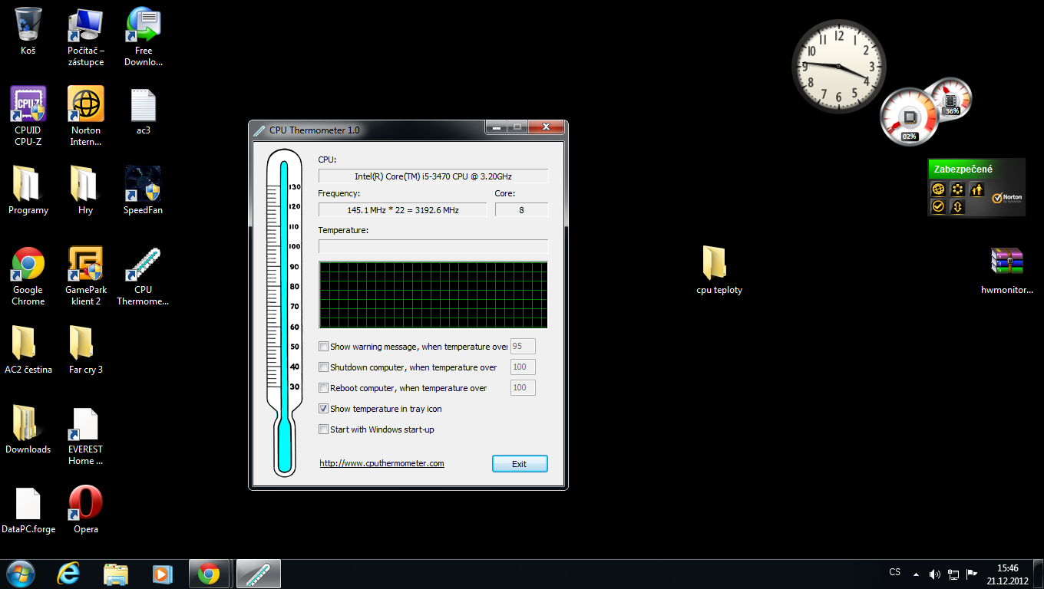This screenshot has height=589, width=1044.
Task: Enable Reboot computer when temperature over
Action: click(323, 388)
